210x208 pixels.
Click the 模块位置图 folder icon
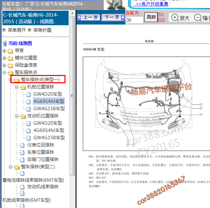coord(10,58)
